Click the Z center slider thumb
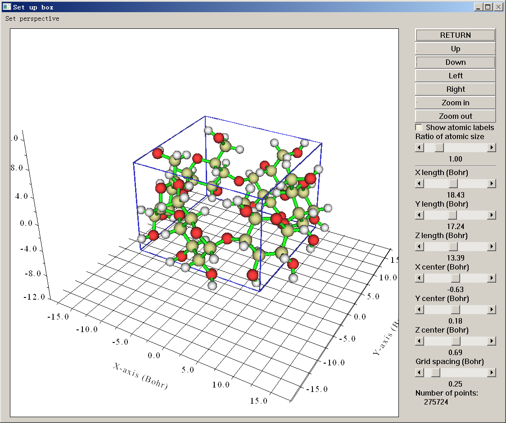Viewport: 506px width, 423px height. (456, 341)
